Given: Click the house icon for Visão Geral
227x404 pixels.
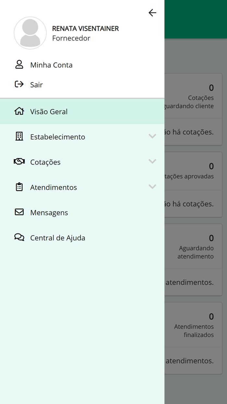Looking at the screenshot, I should coord(19,111).
